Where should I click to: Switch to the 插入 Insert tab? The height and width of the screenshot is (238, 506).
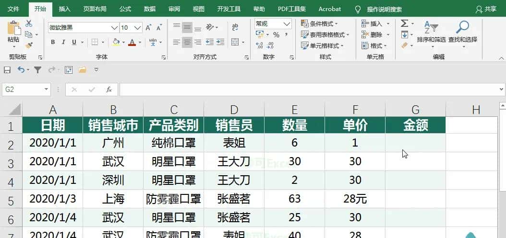64,9
